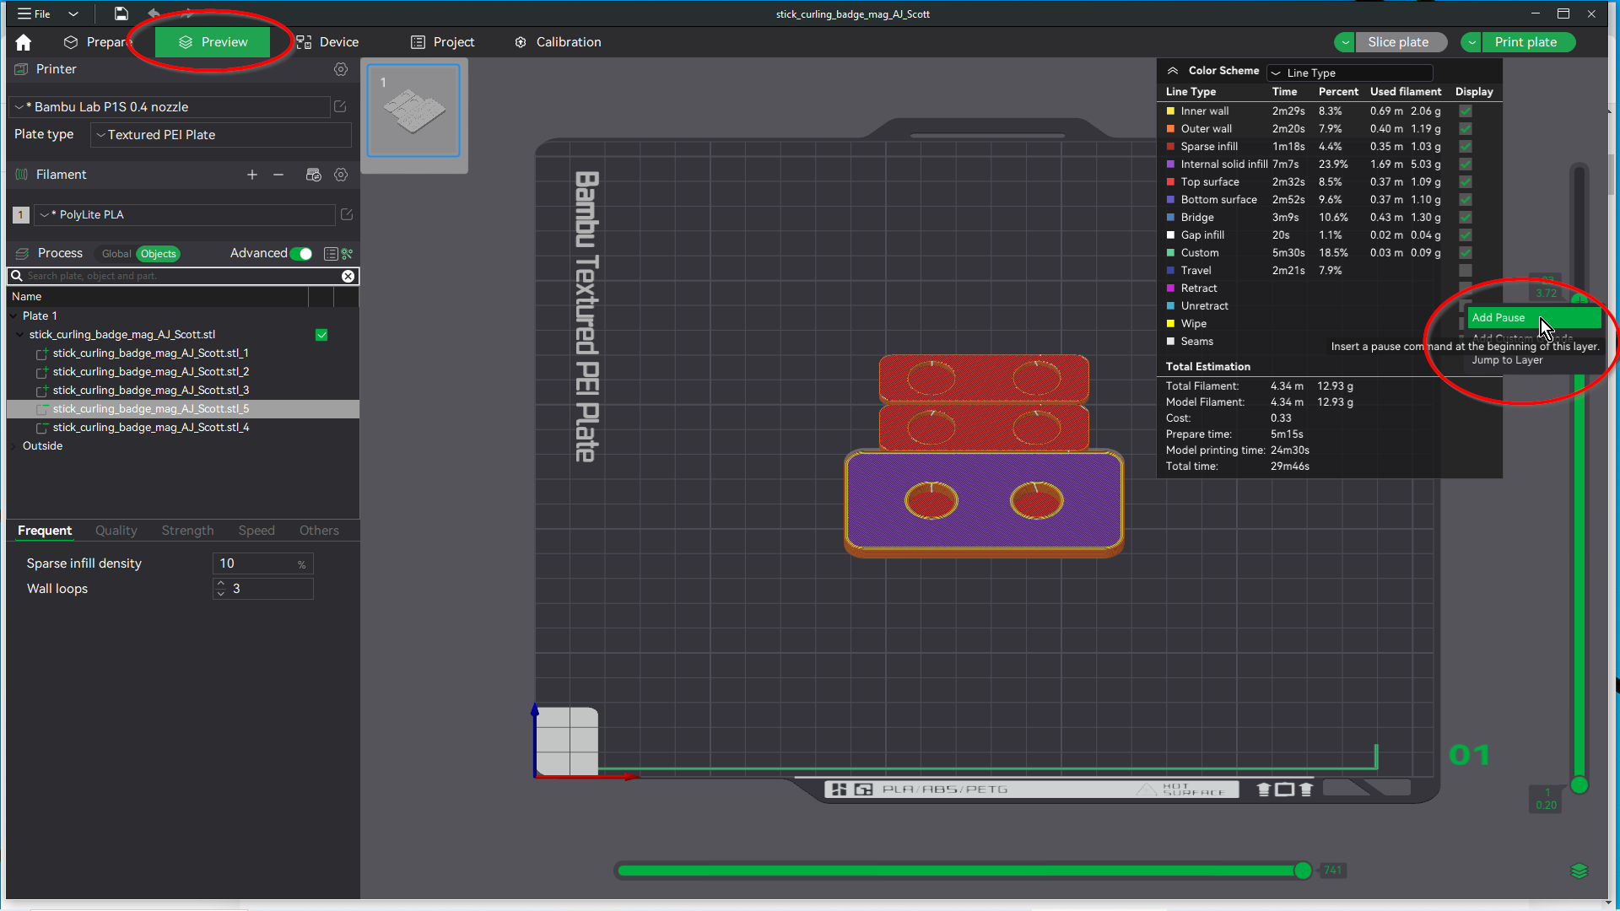
Task: Open the Color Scheme Line Type dropdown
Action: [1350, 73]
